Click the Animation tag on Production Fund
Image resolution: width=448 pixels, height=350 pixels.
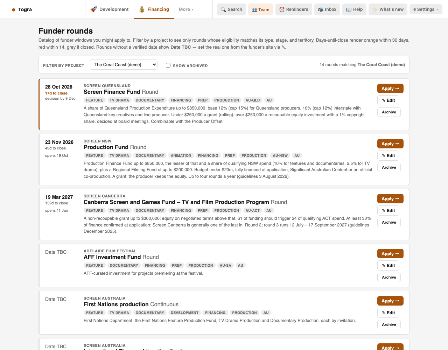[181, 155]
